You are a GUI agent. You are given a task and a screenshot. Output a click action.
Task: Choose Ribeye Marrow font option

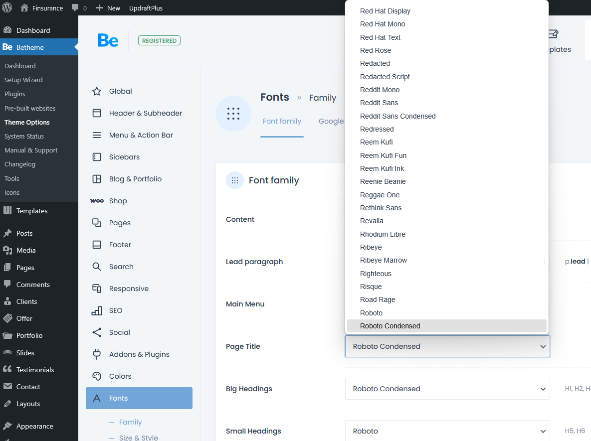(447, 260)
